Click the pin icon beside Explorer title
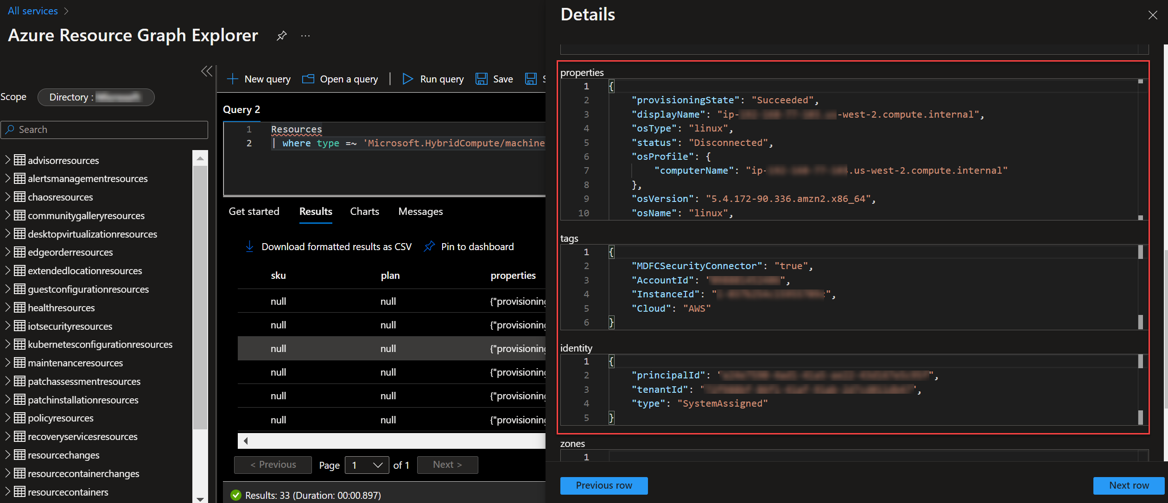This screenshot has height=503, width=1168. click(x=281, y=36)
